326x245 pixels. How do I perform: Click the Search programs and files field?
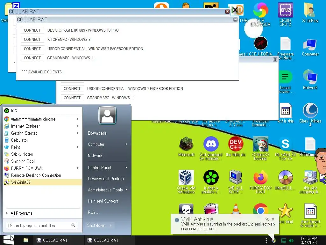coord(42,226)
